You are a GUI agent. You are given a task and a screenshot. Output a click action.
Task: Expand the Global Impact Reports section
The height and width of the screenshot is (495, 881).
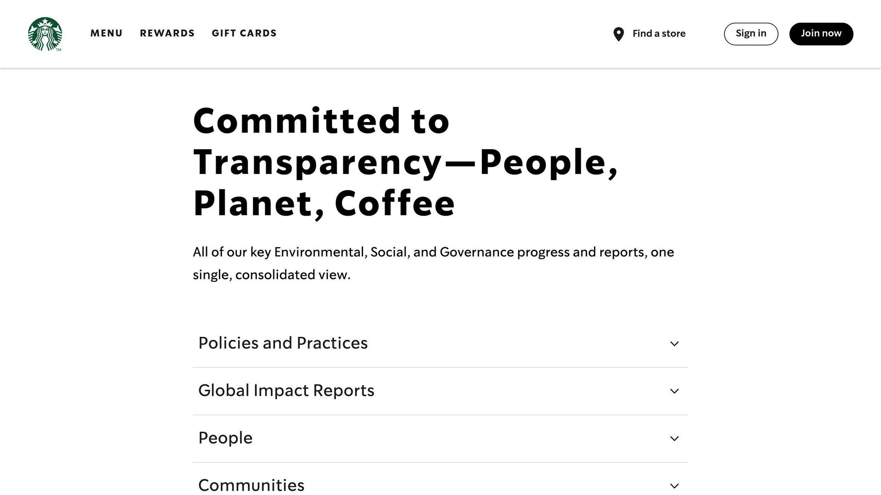pos(286,391)
